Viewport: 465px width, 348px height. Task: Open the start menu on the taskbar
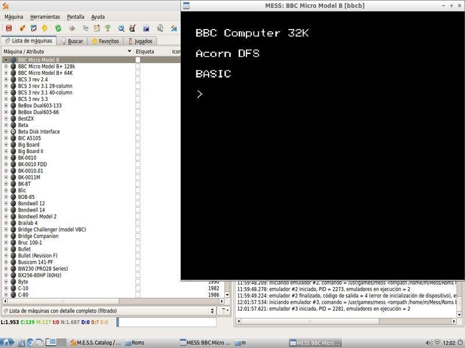7,343
